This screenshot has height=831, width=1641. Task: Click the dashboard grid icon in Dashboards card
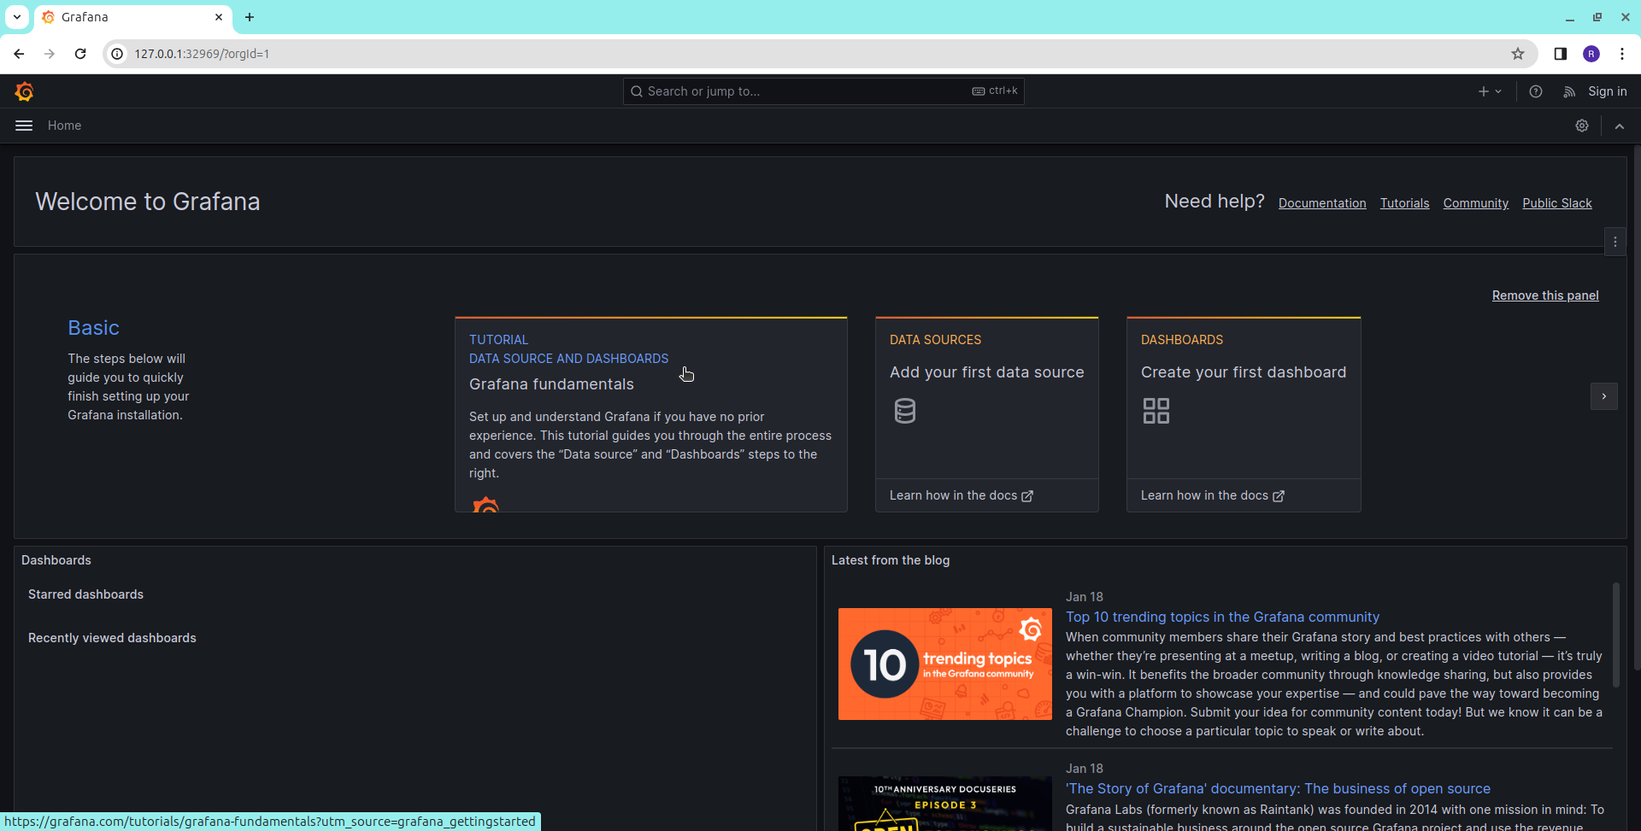click(x=1156, y=411)
